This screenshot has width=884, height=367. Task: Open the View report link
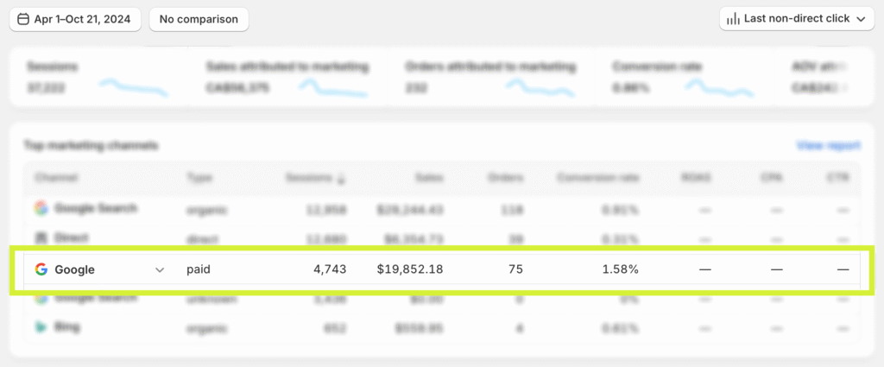829,146
